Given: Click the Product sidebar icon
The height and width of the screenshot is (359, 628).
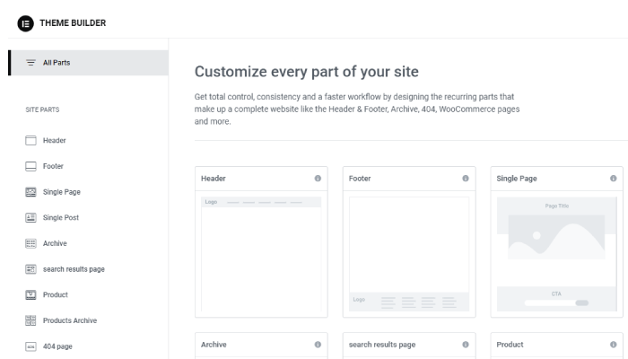Looking at the screenshot, I should pos(31,294).
